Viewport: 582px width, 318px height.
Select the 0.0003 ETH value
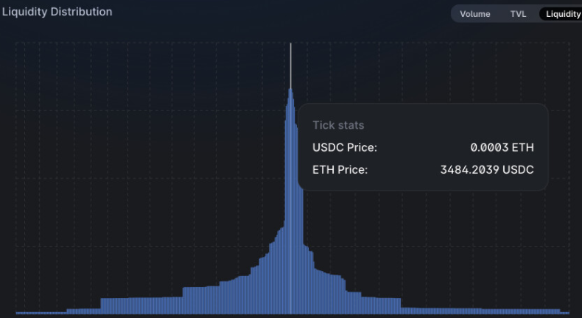pyautogui.click(x=502, y=147)
